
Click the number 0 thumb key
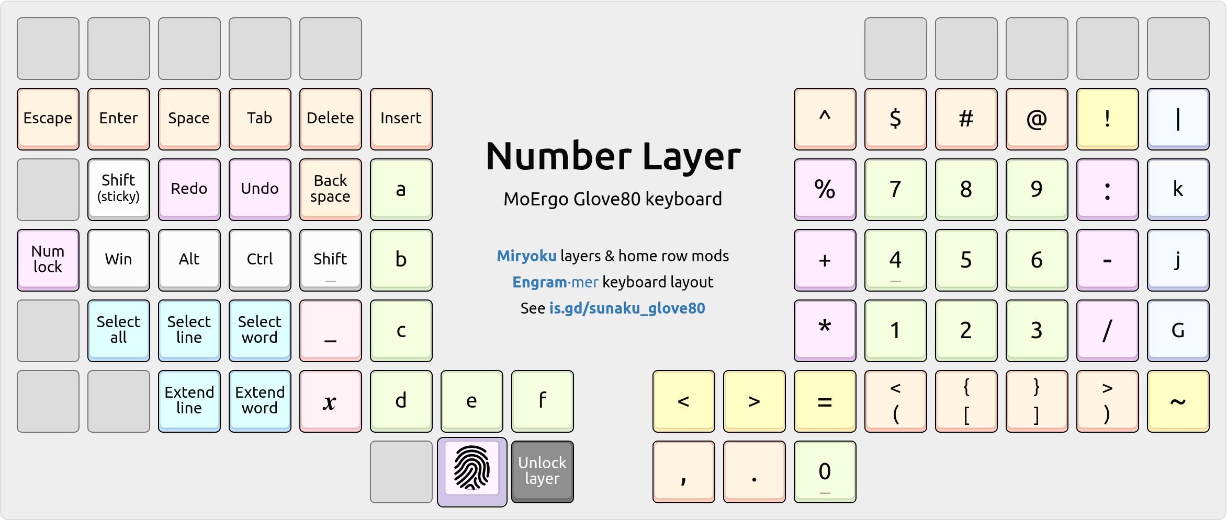(825, 472)
